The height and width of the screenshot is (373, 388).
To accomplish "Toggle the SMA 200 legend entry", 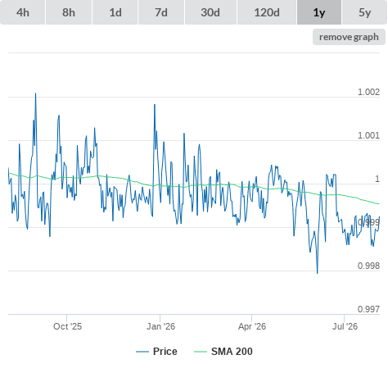I will point(223,352).
